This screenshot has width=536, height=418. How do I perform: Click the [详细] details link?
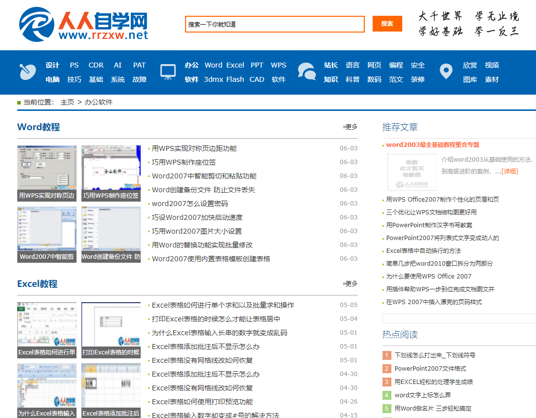[510, 172]
